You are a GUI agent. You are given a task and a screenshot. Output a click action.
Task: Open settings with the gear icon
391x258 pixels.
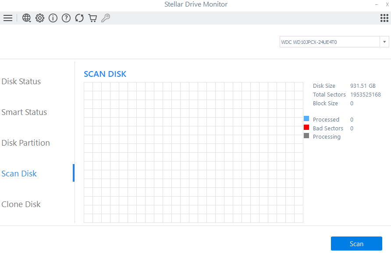click(x=39, y=18)
